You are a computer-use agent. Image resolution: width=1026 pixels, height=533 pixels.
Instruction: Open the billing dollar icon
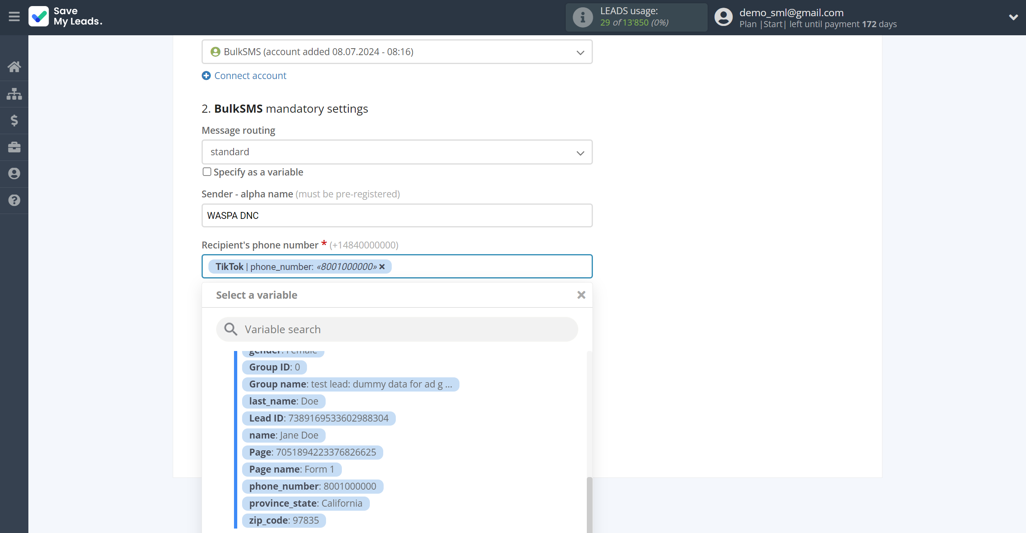click(14, 120)
